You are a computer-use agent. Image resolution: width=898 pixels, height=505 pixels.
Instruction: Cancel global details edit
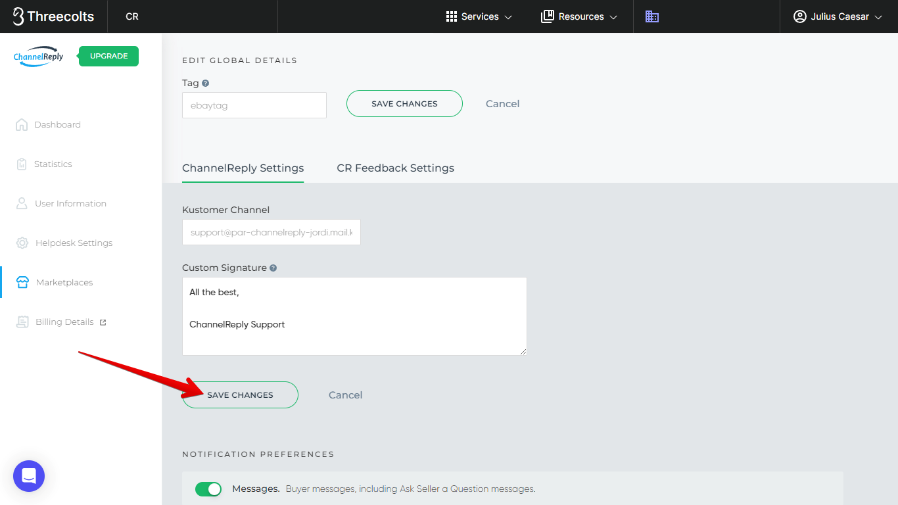(503, 104)
